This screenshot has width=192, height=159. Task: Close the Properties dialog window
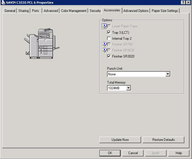pos(188,3)
